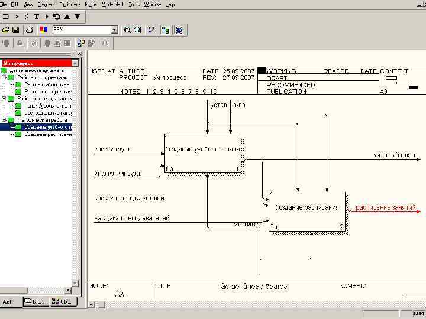Viewport: 426px width, 319px height.
Task: Open the color palette icon
Action: pyautogui.click(x=43, y=30)
